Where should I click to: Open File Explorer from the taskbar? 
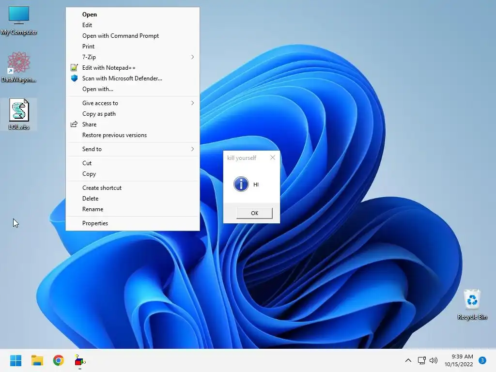click(x=37, y=360)
